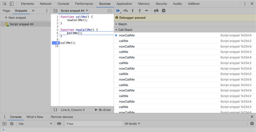Clear the console icon

click(x=12, y=124)
